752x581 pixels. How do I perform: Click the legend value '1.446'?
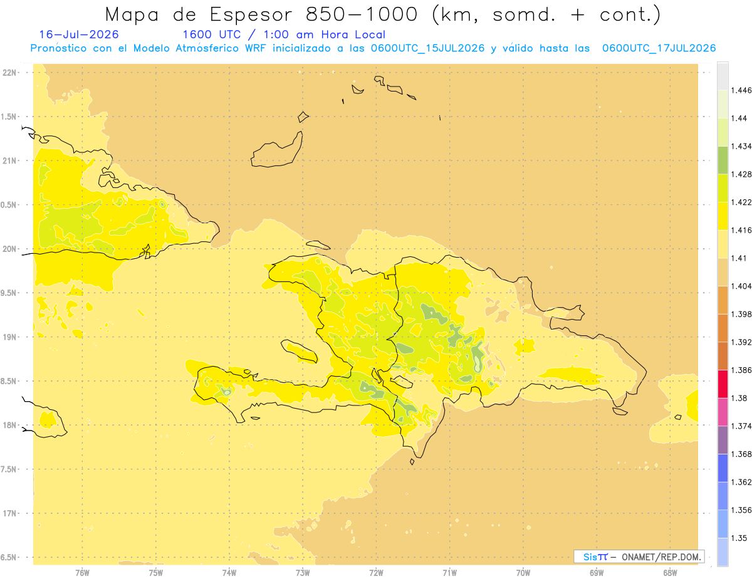tap(740, 90)
